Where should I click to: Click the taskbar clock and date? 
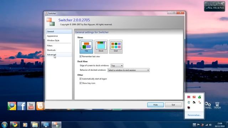coord(220,125)
